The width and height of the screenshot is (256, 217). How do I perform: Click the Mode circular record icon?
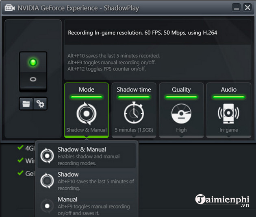pyautogui.click(x=86, y=113)
